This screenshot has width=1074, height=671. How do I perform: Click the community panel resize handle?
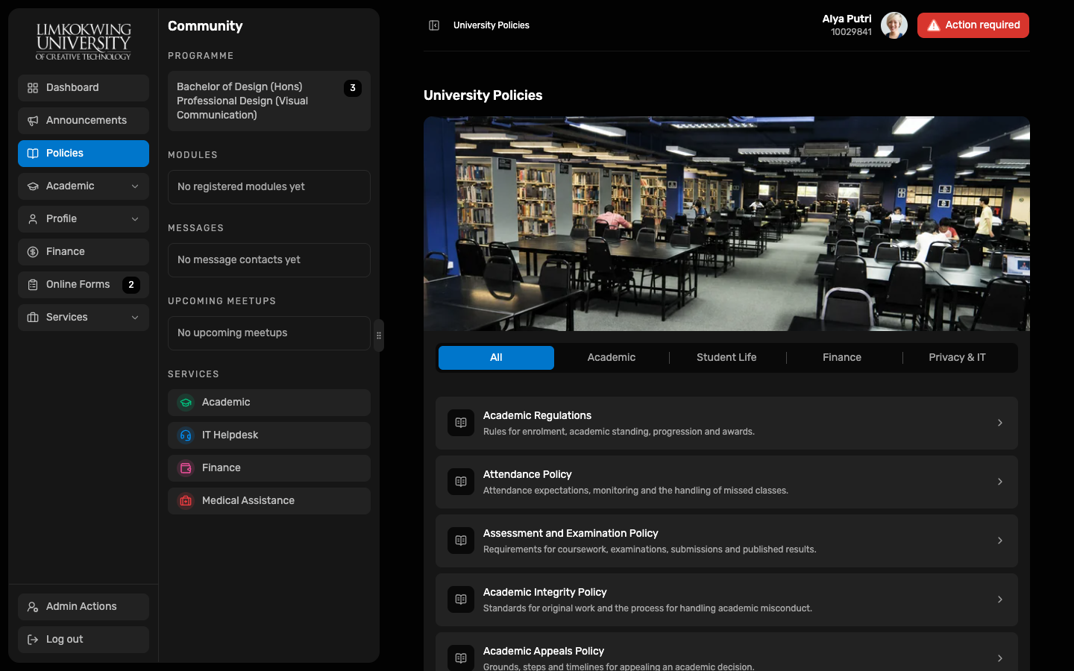pyautogui.click(x=379, y=335)
